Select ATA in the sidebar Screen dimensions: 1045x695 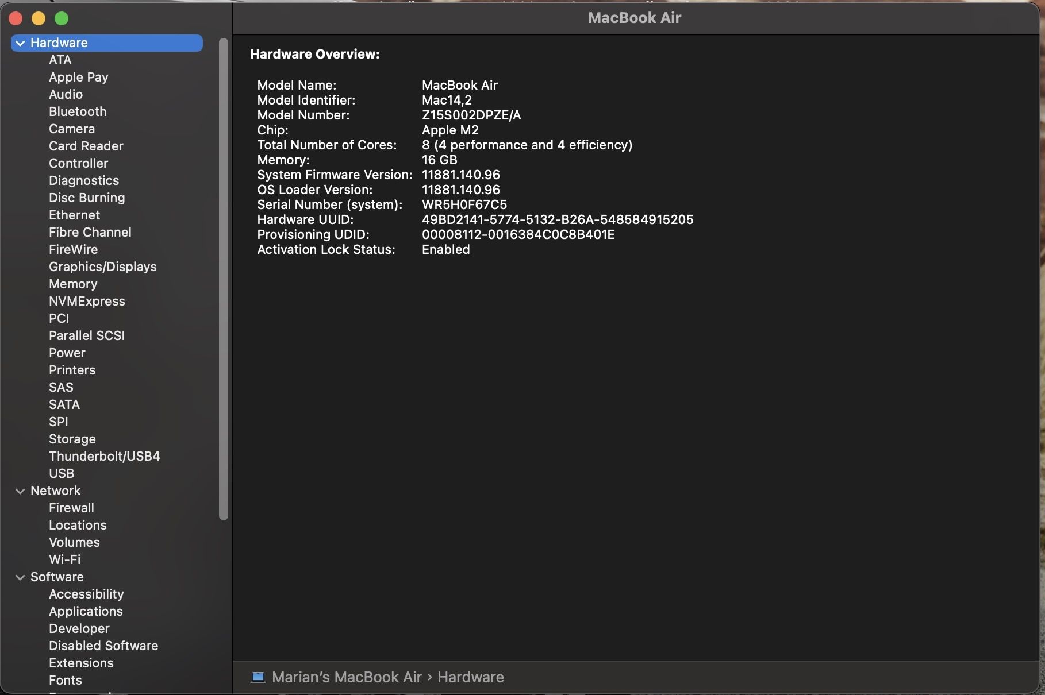point(60,60)
